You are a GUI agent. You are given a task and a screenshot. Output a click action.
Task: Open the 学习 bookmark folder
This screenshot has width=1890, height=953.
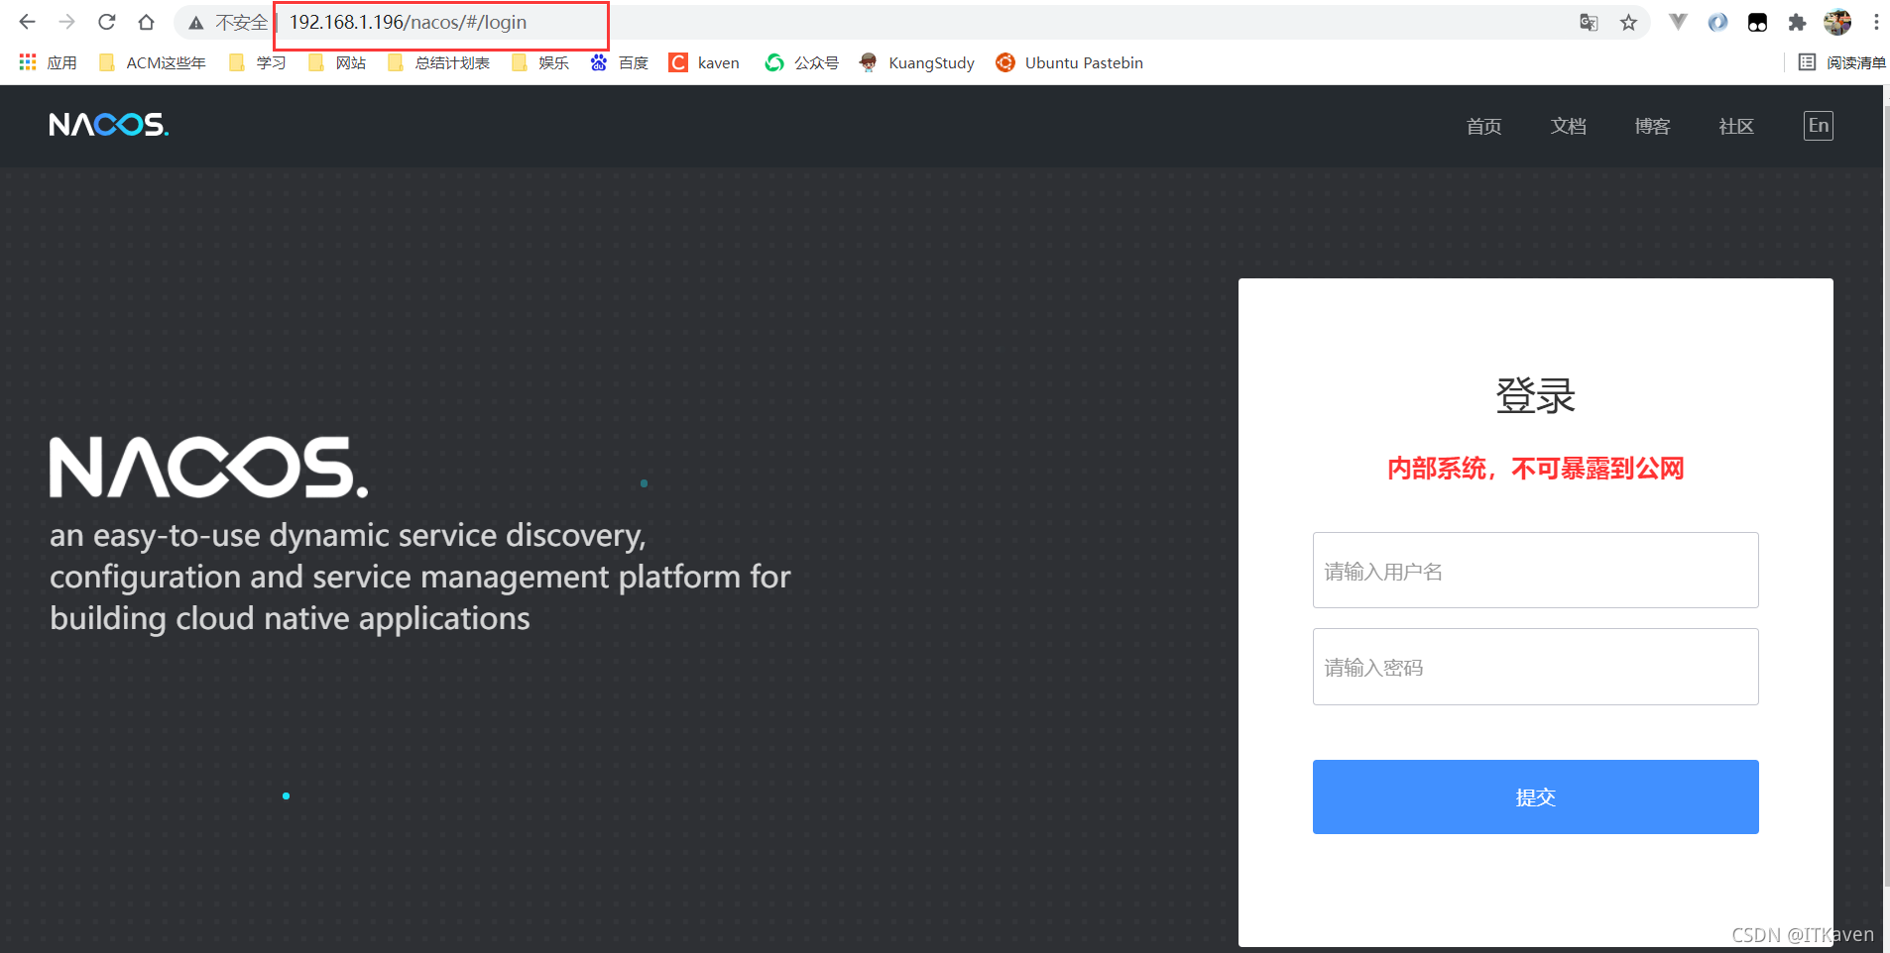(x=257, y=62)
